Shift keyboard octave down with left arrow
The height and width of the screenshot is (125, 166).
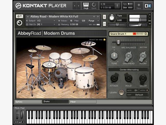pos(16,122)
